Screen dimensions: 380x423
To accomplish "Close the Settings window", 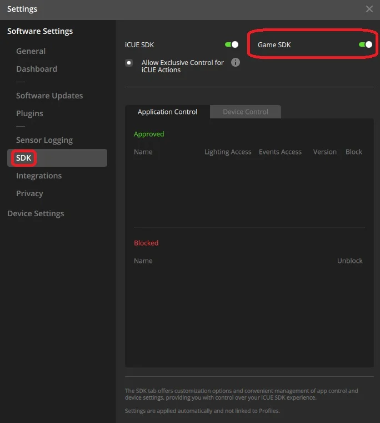I will [369, 9].
